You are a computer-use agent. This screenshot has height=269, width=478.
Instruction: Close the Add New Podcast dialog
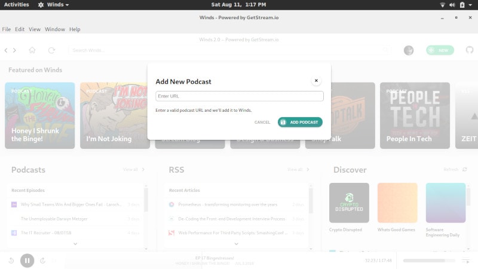pos(316,81)
